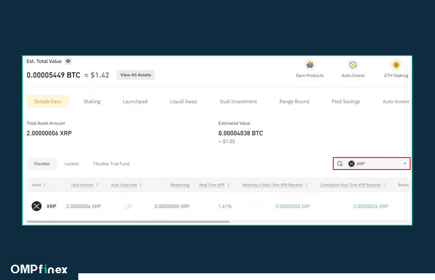Sort by Cumulative Real-Time APR Rewards arrows
435x280 pixels.
pos(384,185)
